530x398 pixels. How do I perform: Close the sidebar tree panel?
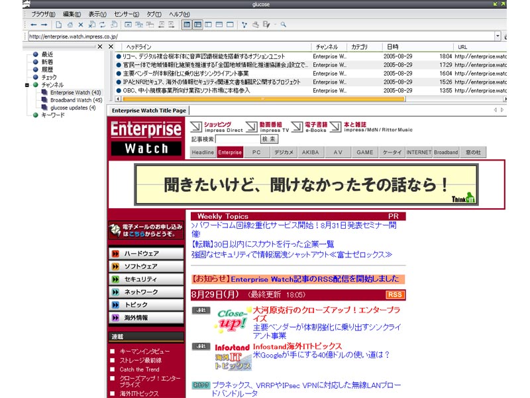(x=100, y=46)
